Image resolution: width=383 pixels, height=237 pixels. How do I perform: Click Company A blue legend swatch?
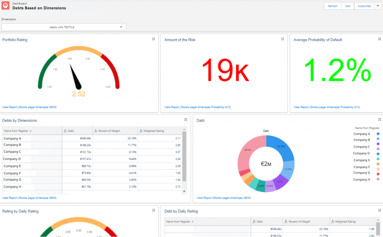point(378,134)
